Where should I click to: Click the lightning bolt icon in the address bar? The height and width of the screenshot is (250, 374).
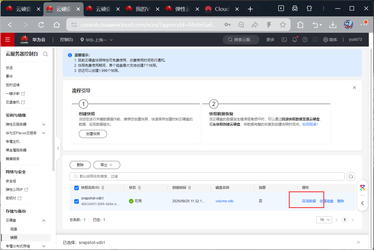[269, 25]
